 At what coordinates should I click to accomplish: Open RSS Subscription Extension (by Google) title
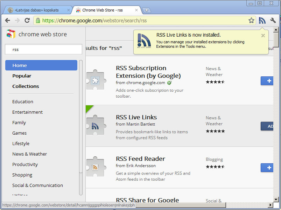(x=148, y=72)
